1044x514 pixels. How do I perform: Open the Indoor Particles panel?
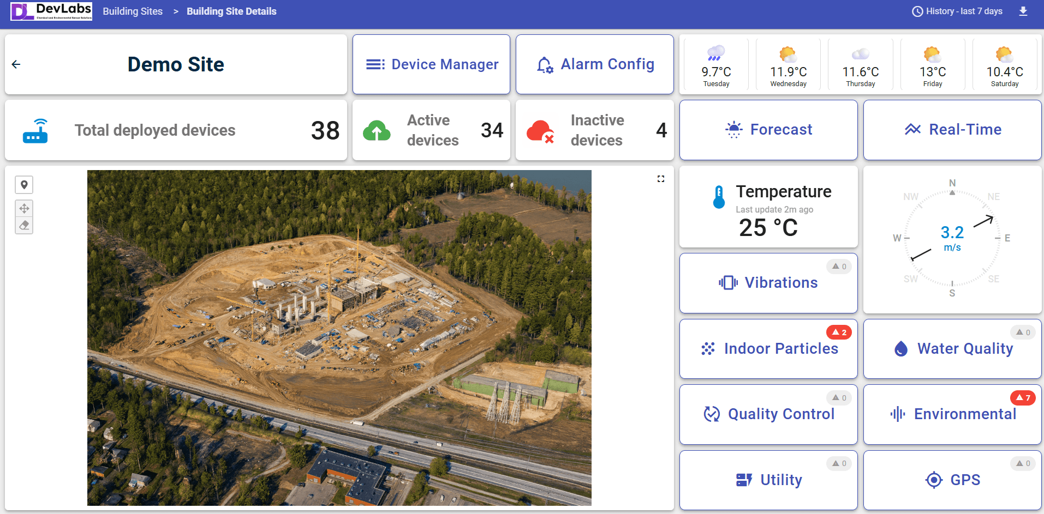(768, 349)
